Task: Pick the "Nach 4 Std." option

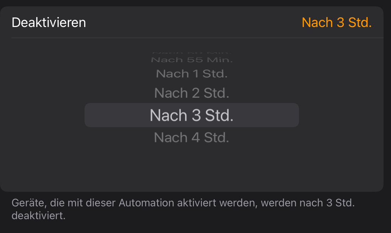Action: coord(192,137)
